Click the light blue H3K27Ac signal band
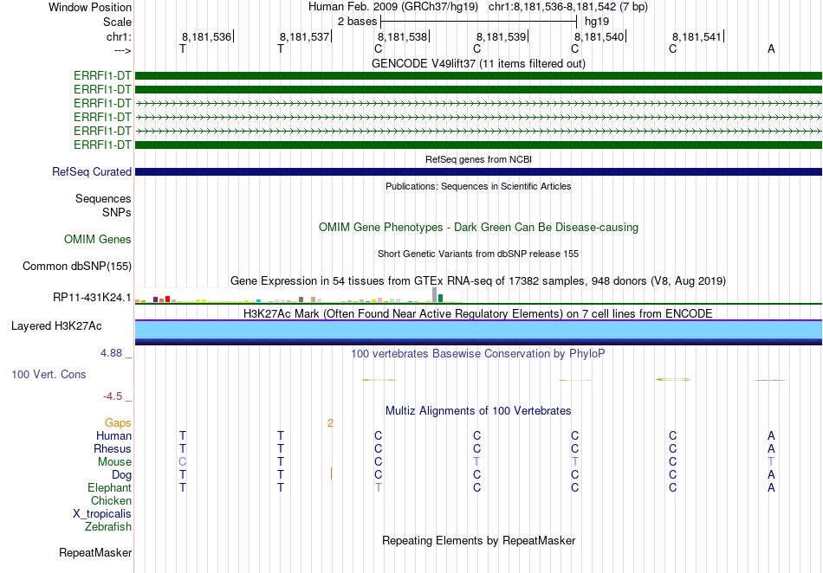The image size is (823, 573). click(x=478, y=330)
